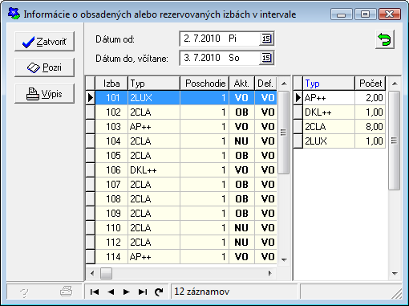409x306 pixels.
Task: Click rooms table horizontal scrollbar thumb
Action: click(x=106, y=273)
